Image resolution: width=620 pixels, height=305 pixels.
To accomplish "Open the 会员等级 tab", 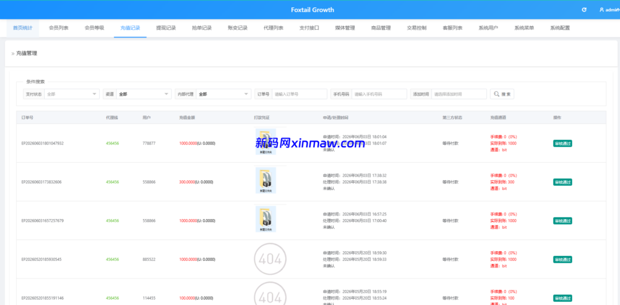I will pos(94,28).
